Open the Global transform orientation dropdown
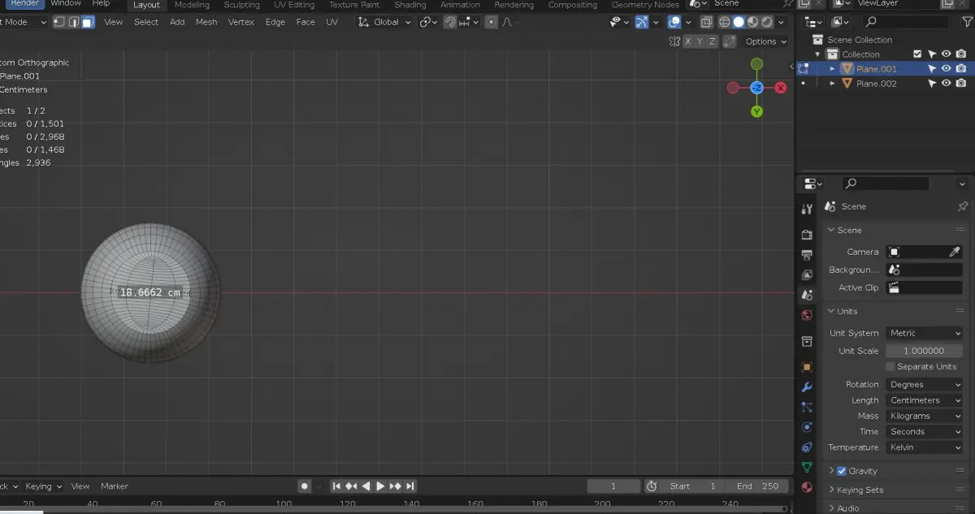The image size is (975, 514). click(385, 22)
